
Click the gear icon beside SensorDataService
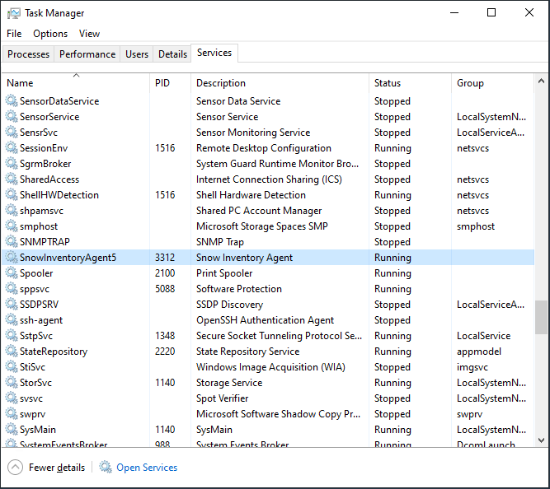12,101
